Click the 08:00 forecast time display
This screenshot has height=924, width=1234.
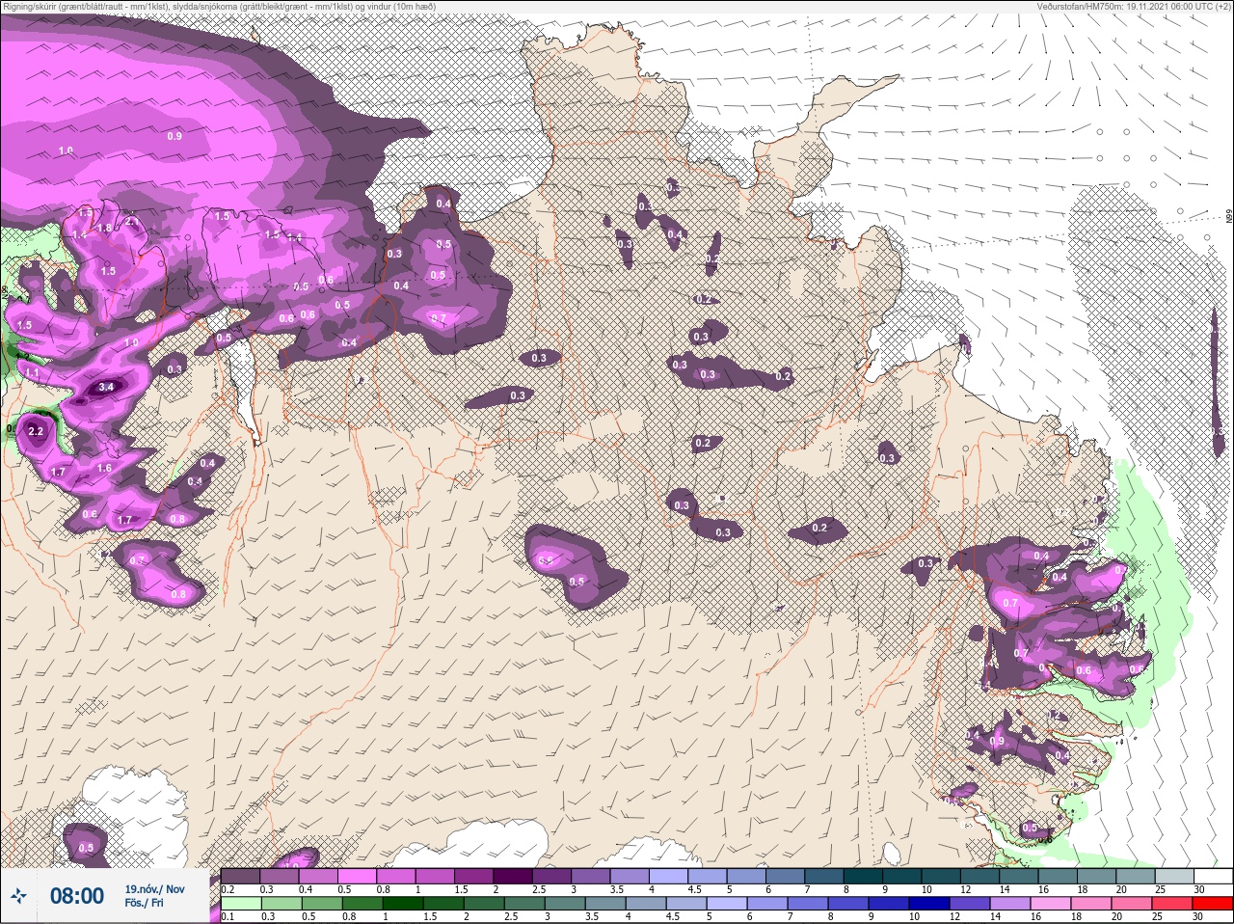click(77, 896)
